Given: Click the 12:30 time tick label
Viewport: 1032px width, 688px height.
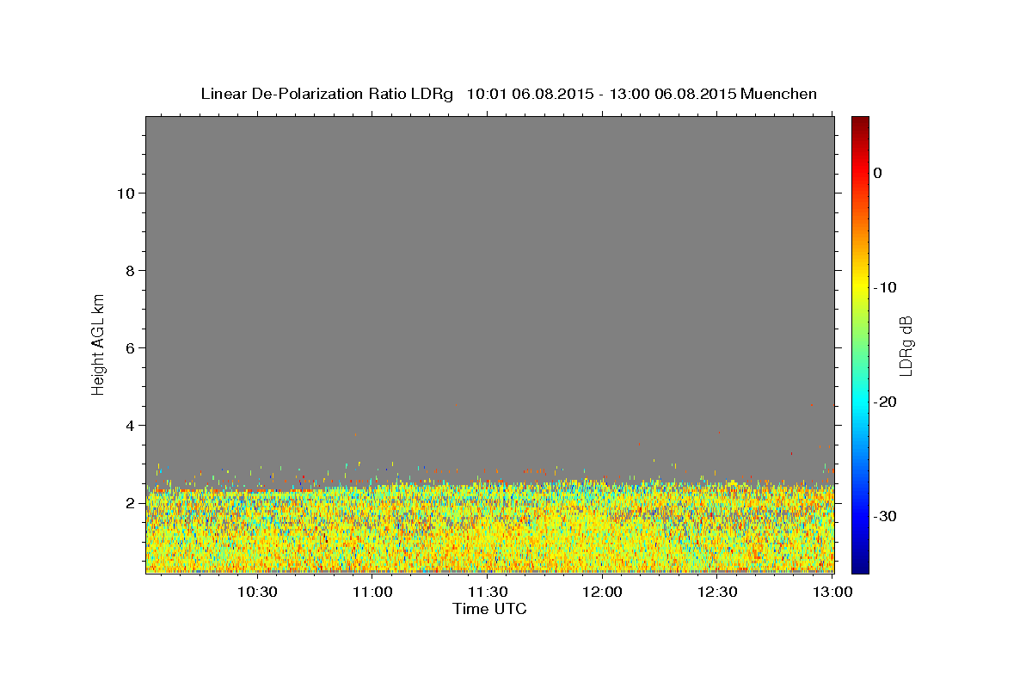Looking at the screenshot, I should 717,592.
